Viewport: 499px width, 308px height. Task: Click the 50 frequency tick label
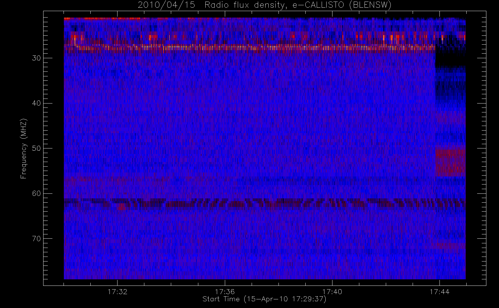pos(36,148)
